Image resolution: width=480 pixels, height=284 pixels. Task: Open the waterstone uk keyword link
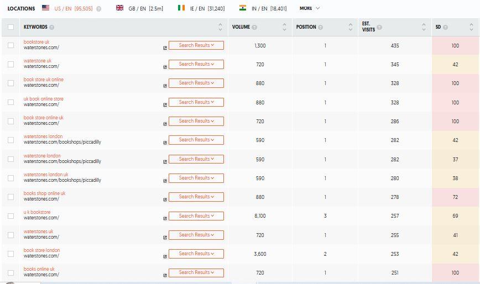38,61
